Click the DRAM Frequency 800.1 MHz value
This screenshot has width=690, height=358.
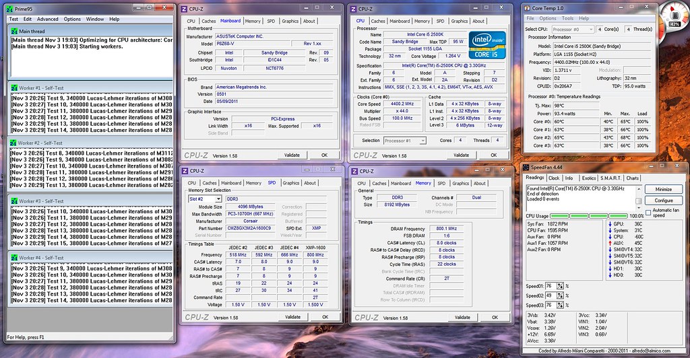(x=447, y=229)
